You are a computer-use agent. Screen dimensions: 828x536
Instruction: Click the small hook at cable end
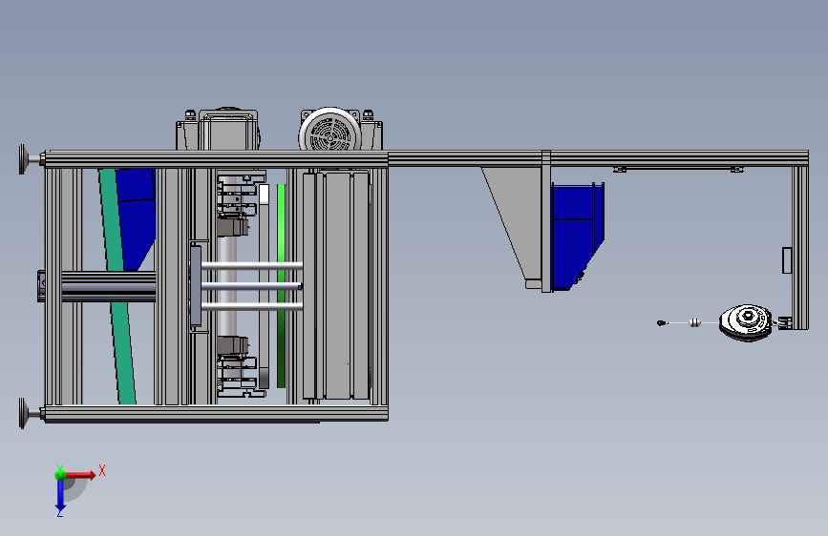(662, 322)
